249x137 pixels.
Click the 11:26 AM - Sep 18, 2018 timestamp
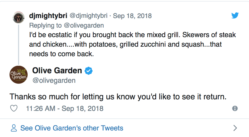point(65,108)
